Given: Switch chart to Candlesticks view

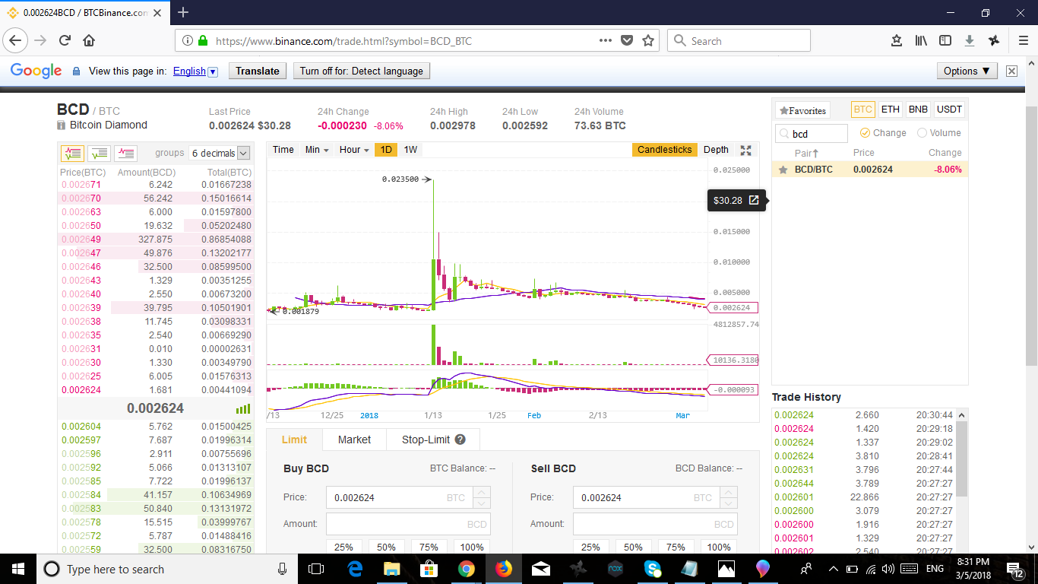Looking at the screenshot, I should pyautogui.click(x=664, y=150).
